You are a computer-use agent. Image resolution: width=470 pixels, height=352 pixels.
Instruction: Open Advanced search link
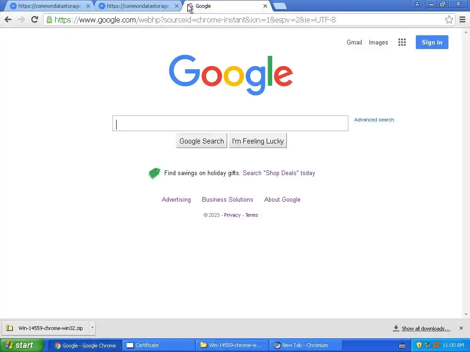point(374,120)
